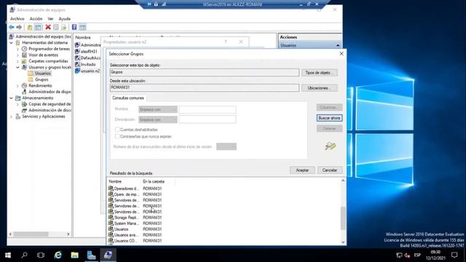Open the Windows Start menu
This screenshot has width=466, height=262.
coord(8,255)
